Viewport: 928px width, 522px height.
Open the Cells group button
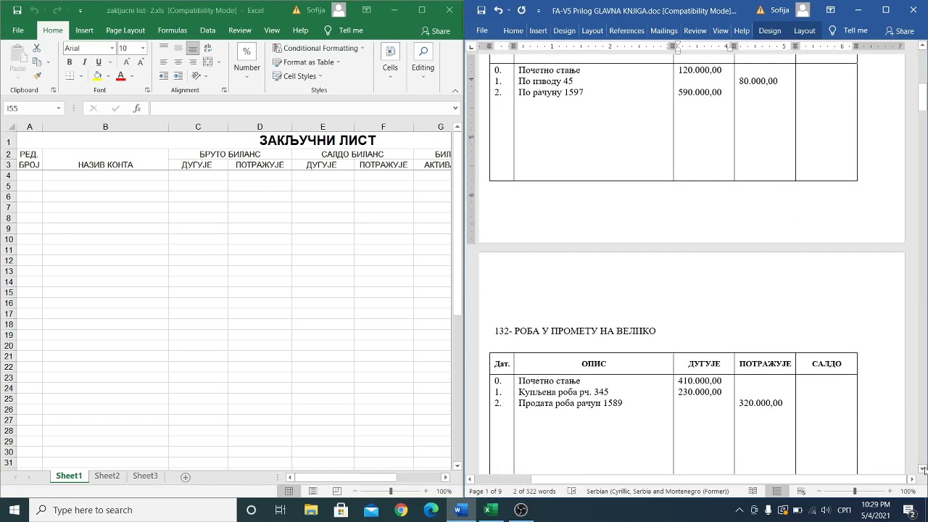(390, 62)
